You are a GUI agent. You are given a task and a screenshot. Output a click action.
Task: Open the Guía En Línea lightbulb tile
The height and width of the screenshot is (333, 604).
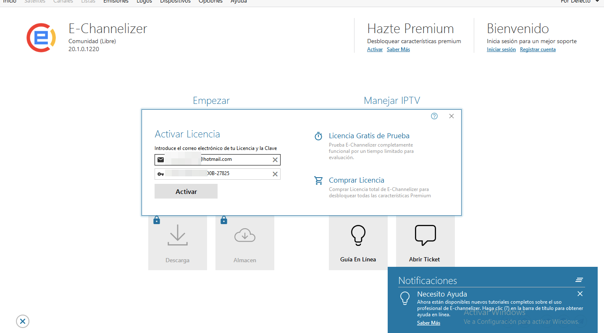click(358, 243)
